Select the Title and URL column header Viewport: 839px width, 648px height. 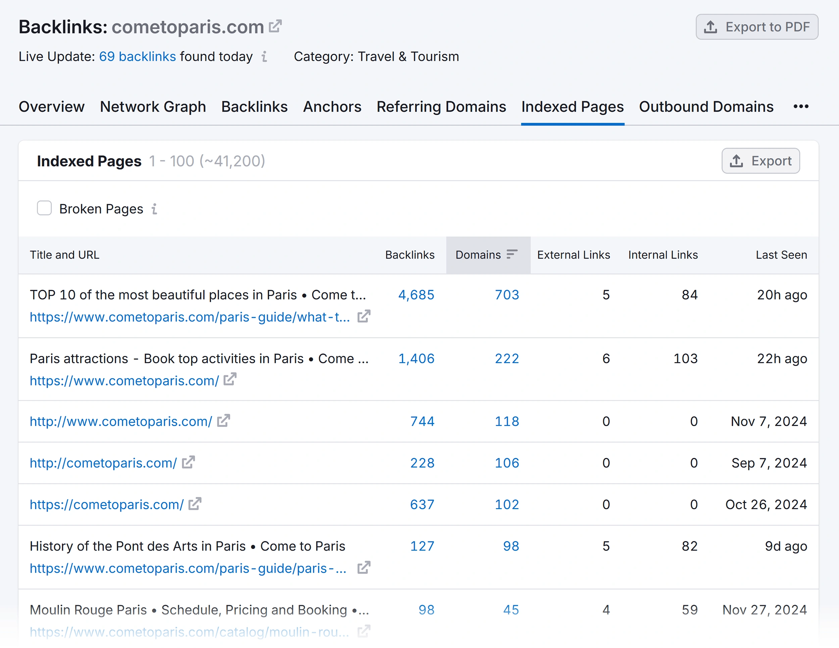[64, 255]
